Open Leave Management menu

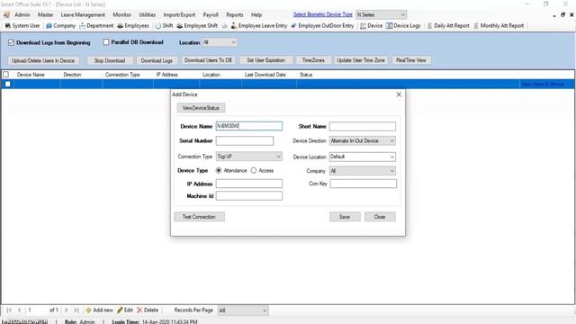(83, 15)
